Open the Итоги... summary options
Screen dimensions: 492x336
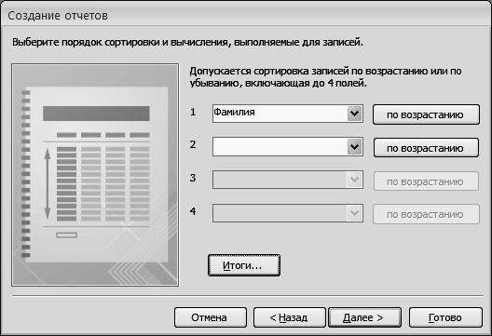click(x=244, y=265)
